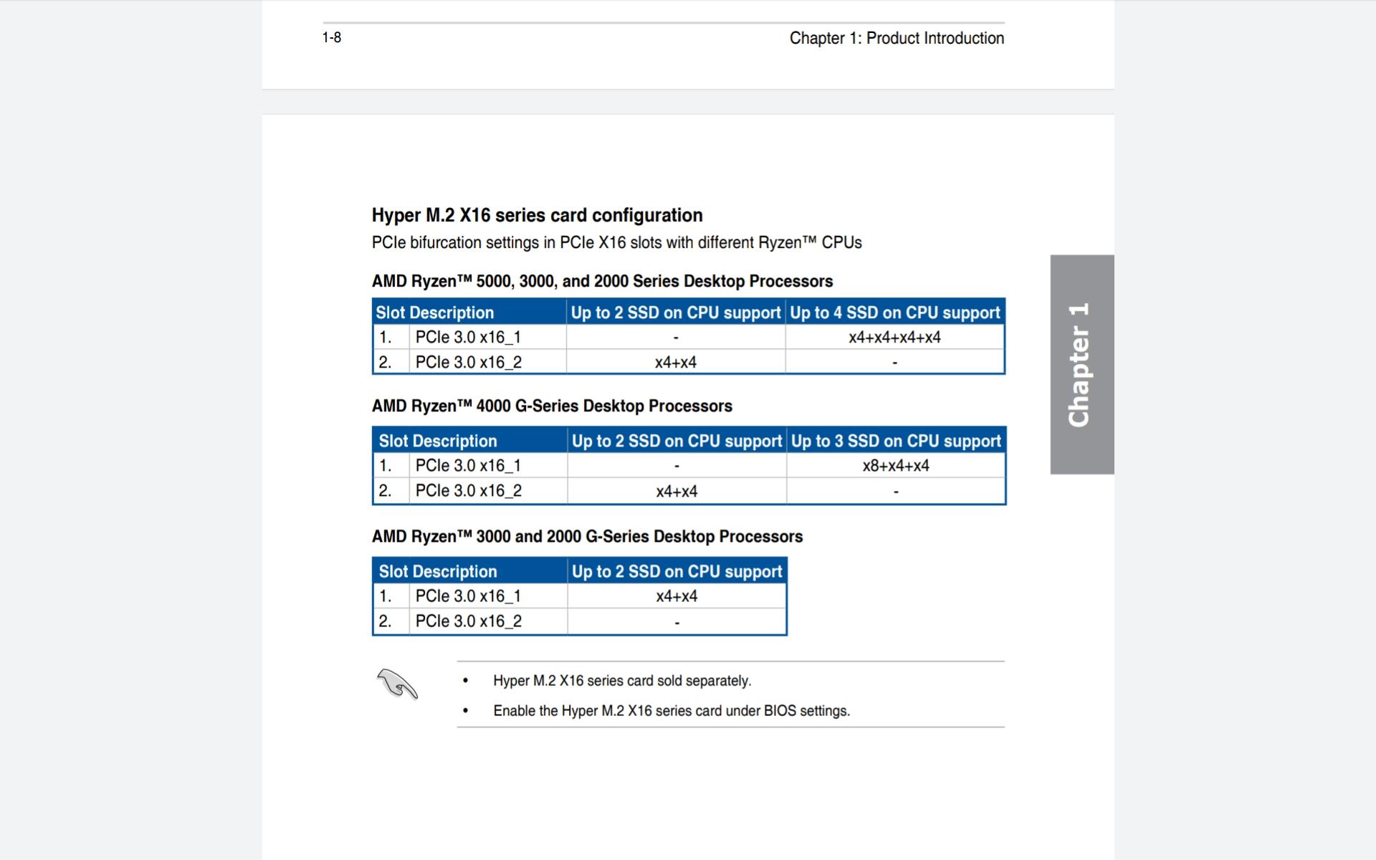Click the pointing hand note icon
1376x860 pixels.
[x=397, y=684]
